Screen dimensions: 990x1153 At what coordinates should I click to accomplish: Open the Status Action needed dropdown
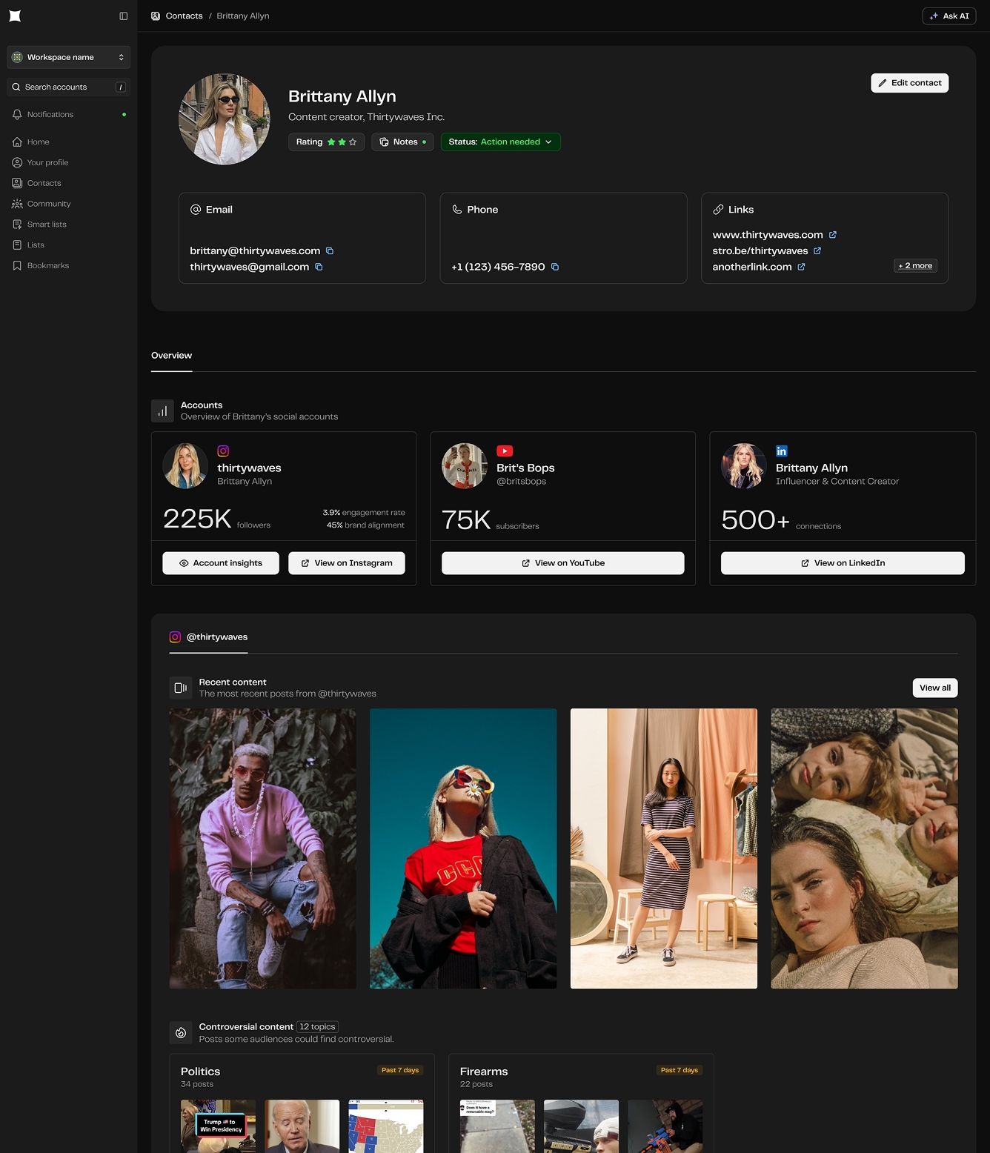pos(500,142)
